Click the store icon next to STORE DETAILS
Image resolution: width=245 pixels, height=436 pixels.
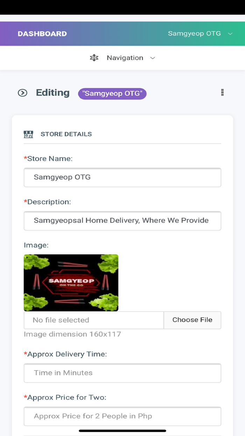tap(28, 134)
